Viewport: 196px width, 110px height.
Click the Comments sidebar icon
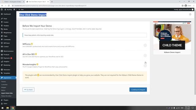(x=2, y=39)
